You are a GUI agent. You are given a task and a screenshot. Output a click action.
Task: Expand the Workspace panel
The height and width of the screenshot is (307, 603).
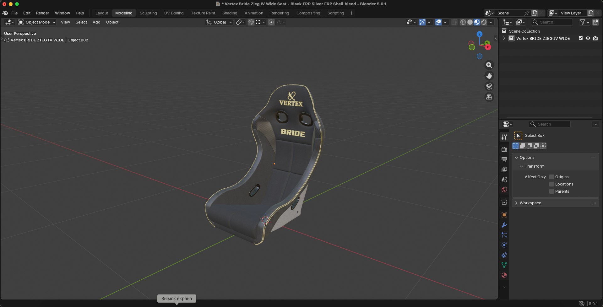(517, 203)
